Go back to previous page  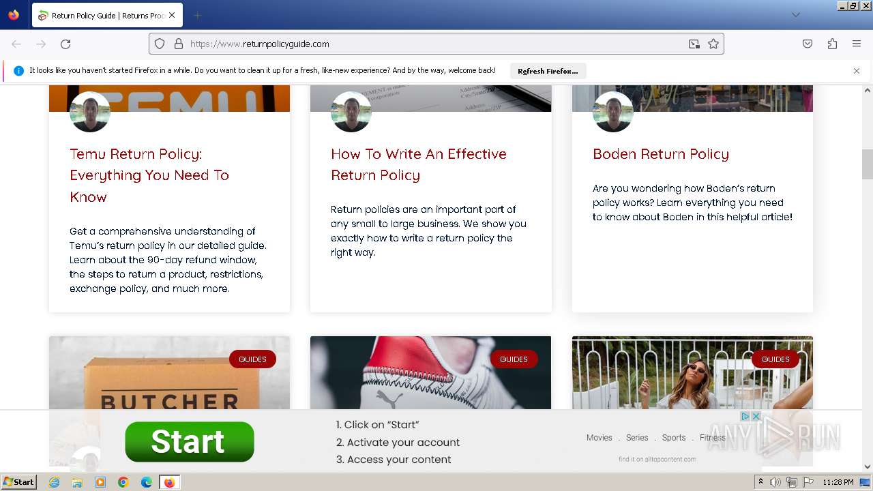[x=16, y=44]
